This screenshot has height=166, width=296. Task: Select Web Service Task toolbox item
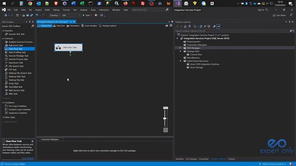17,90
